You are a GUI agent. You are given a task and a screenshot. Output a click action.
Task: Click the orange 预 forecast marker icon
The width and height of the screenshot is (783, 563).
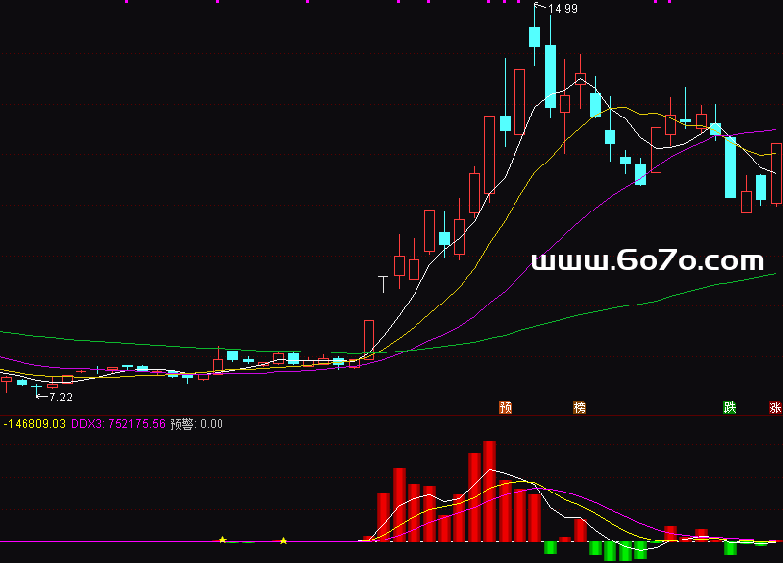[x=506, y=407]
